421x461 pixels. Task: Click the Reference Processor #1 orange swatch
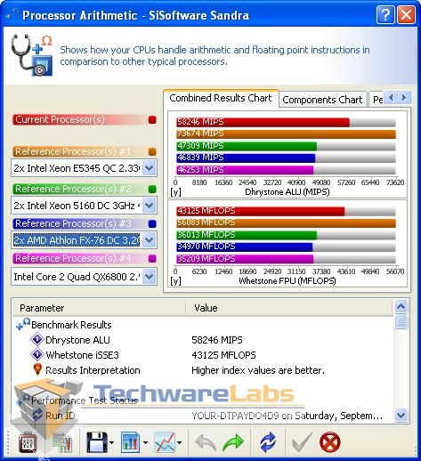(x=152, y=152)
